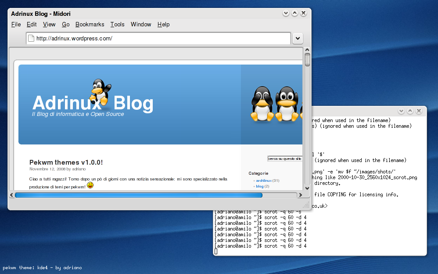Open the Edit menu
Viewport: 438px width, 274px height.
click(x=32, y=25)
